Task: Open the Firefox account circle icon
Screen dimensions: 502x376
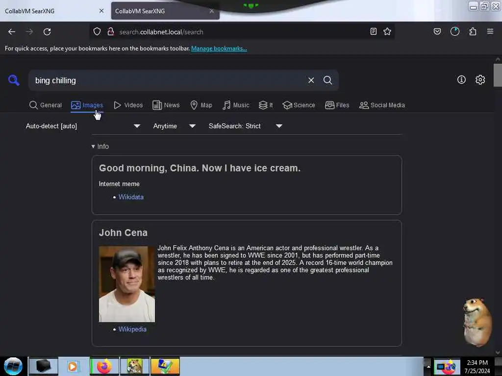Action: 455,31
